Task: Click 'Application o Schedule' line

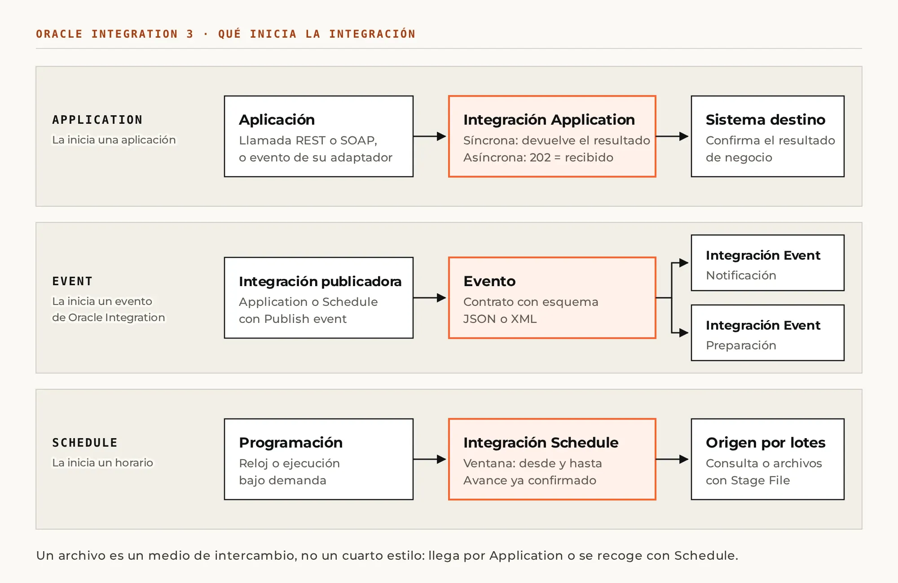Action: [x=308, y=302]
